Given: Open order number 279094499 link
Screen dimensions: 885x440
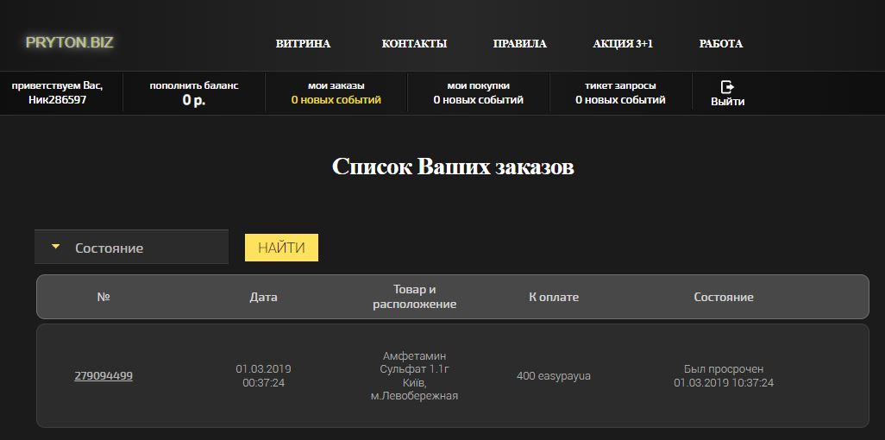Looking at the screenshot, I should (x=104, y=375).
